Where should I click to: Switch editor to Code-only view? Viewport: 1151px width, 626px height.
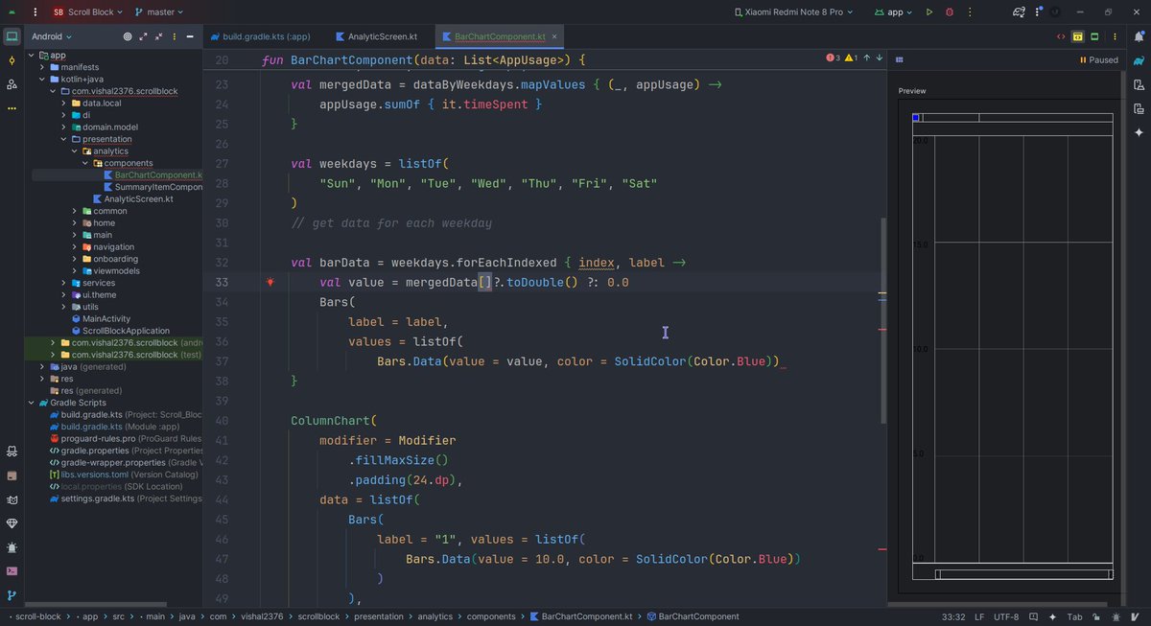1061,36
